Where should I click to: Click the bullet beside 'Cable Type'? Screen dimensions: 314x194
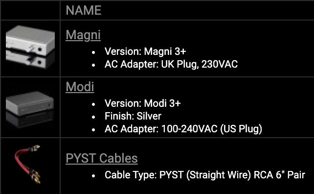coord(93,176)
